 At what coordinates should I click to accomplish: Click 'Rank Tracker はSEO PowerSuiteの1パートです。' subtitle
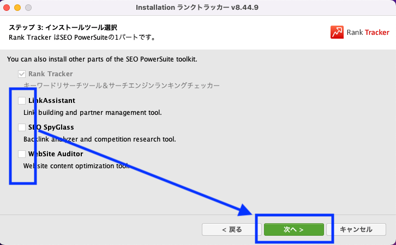click(x=82, y=38)
